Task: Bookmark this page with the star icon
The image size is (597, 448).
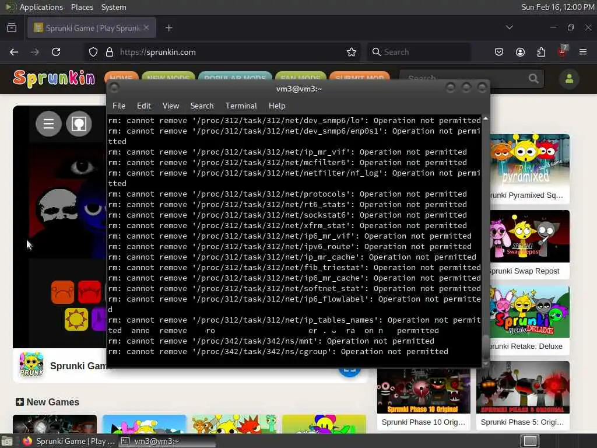Action: [352, 52]
